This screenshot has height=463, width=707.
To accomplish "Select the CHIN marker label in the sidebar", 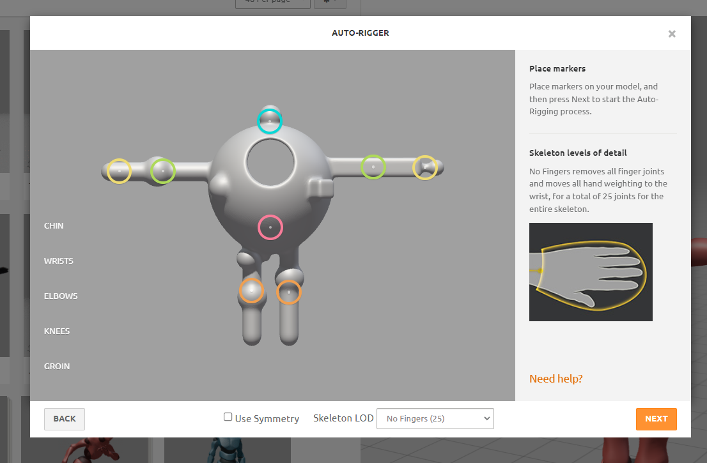I will (54, 225).
